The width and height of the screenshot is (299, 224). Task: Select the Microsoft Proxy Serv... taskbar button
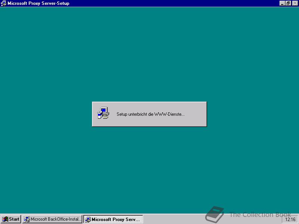click(x=113, y=219)
